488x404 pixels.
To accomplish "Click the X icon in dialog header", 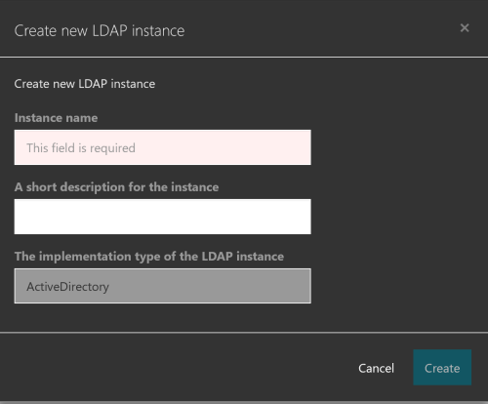I will coord(465,28).
